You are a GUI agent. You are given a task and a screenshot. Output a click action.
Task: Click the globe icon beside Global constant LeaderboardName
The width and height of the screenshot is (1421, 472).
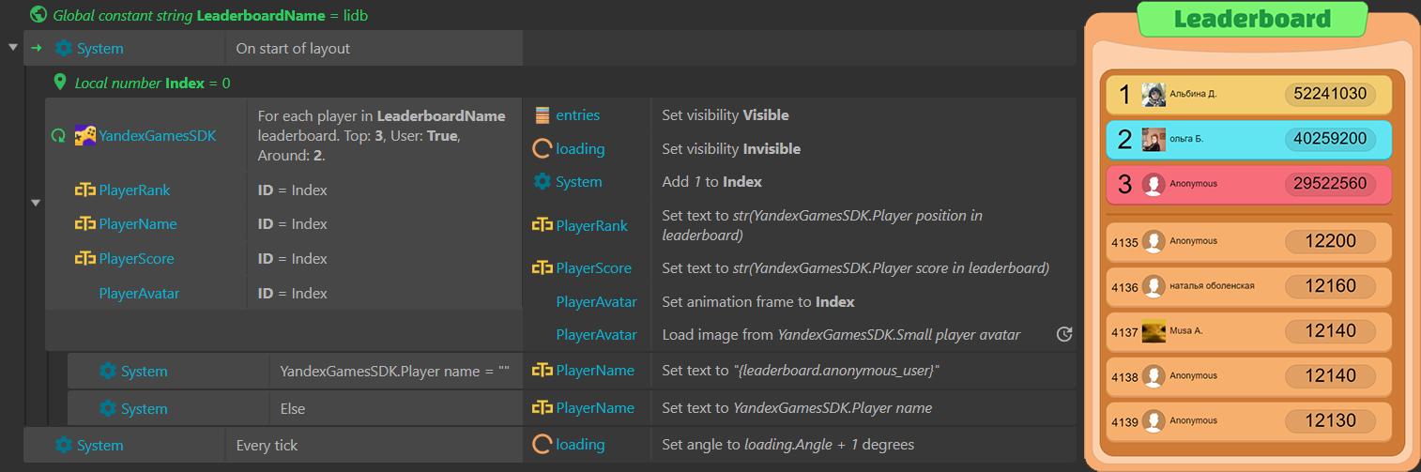(38, 15)
